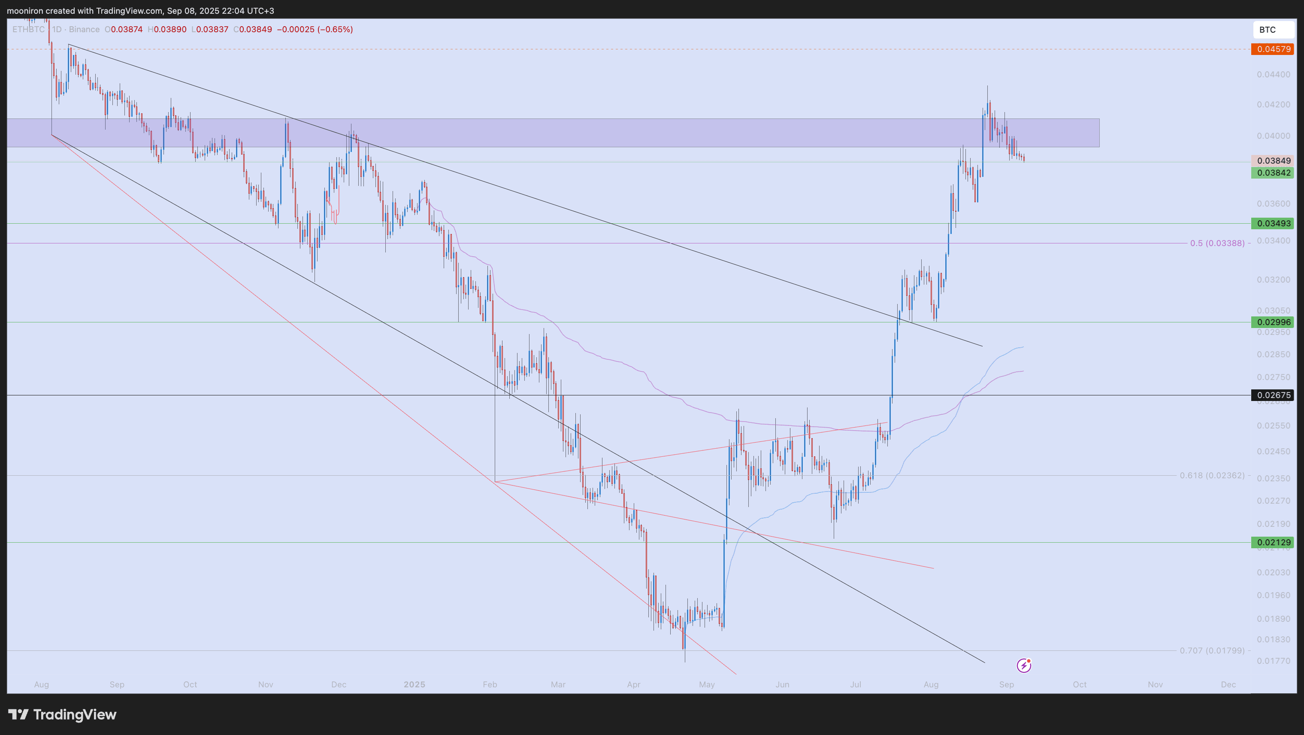Click the 0.618 (0.02362) Fibonacci level label

coord(1212,475)
